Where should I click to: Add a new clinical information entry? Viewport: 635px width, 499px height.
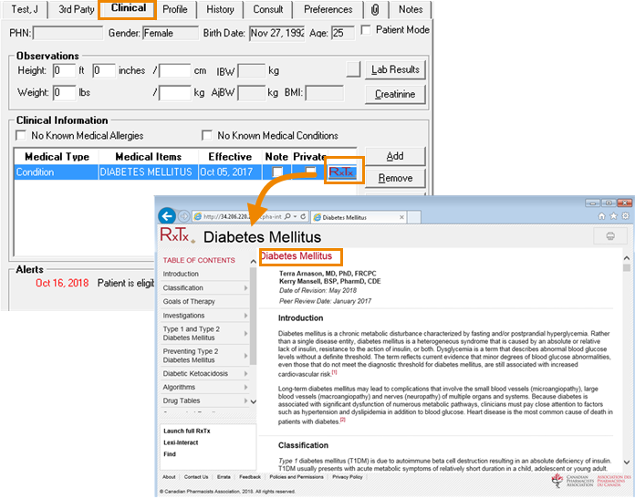pyautogui.click(x=395, y=156)
